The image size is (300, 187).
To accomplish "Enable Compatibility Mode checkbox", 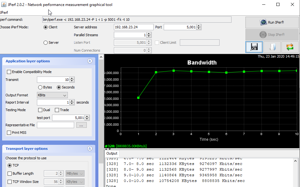I will (x=9, y=72).
